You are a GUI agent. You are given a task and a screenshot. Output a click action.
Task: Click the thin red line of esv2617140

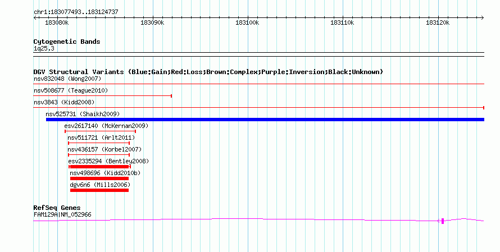point(100,131)
